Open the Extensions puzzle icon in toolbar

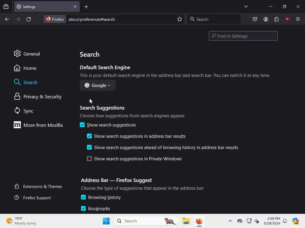(276, 19)
